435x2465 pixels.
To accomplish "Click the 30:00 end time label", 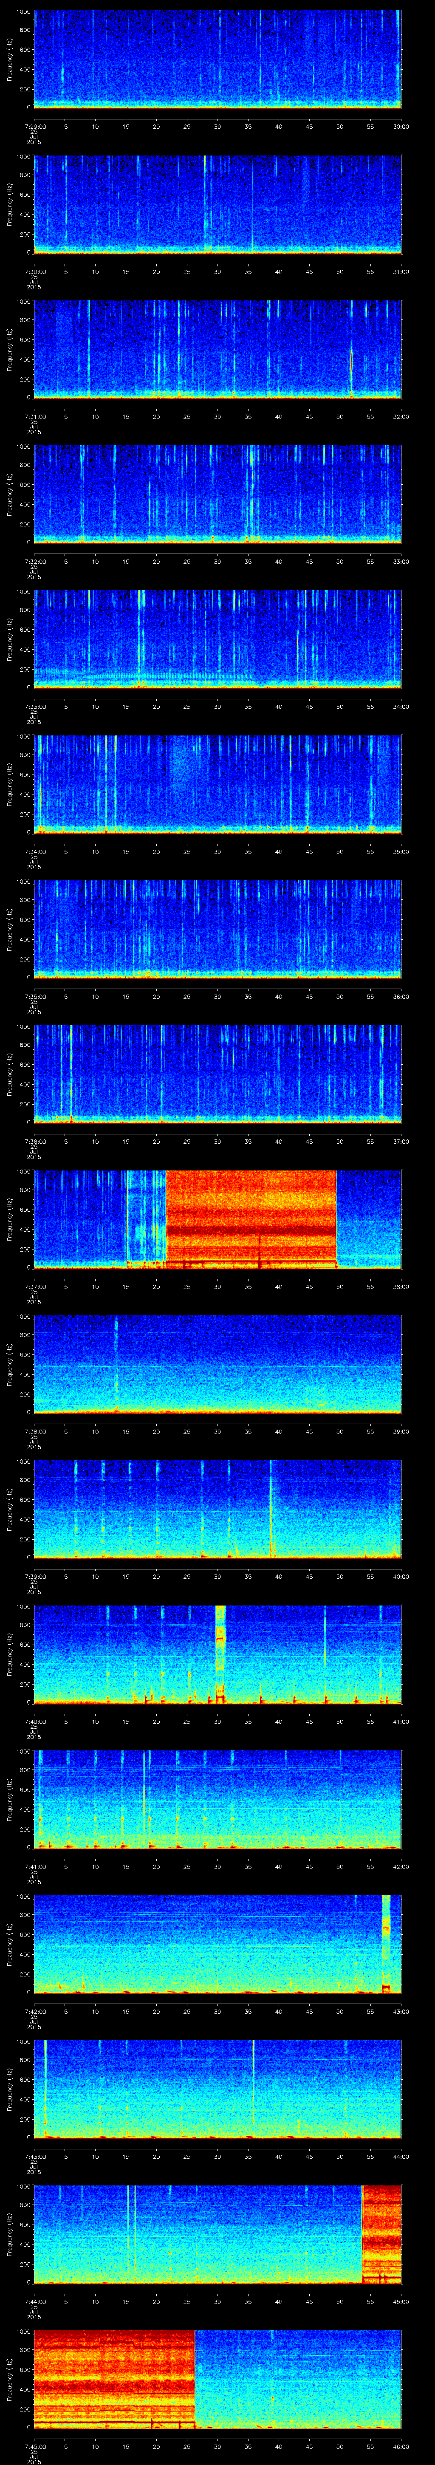I will pyautogui.click(x=401, y=126).
